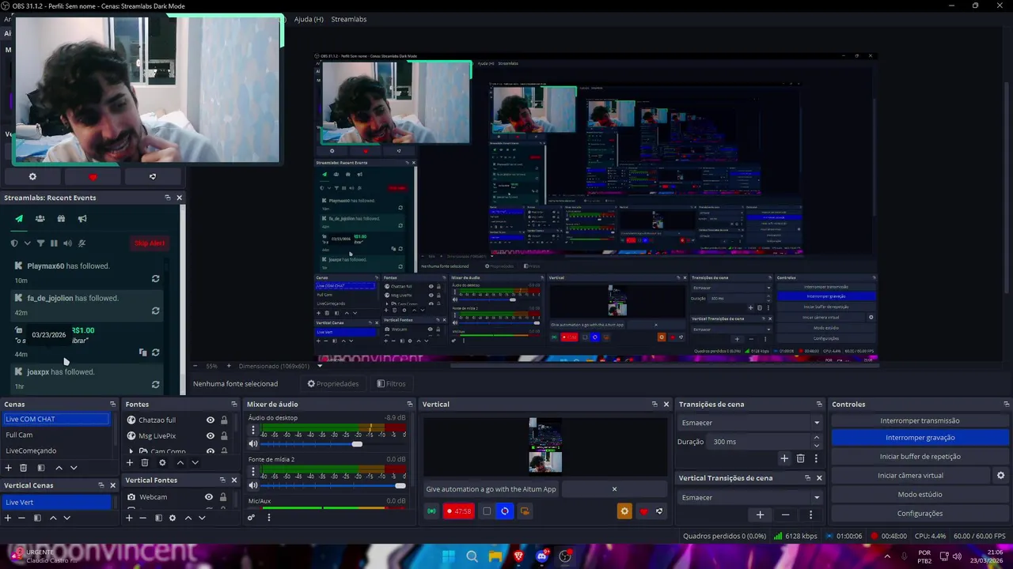Toggle alert sound speaker in Recent Events
This screenshot has width=1013, height=569.
click(x=67, y=243)
